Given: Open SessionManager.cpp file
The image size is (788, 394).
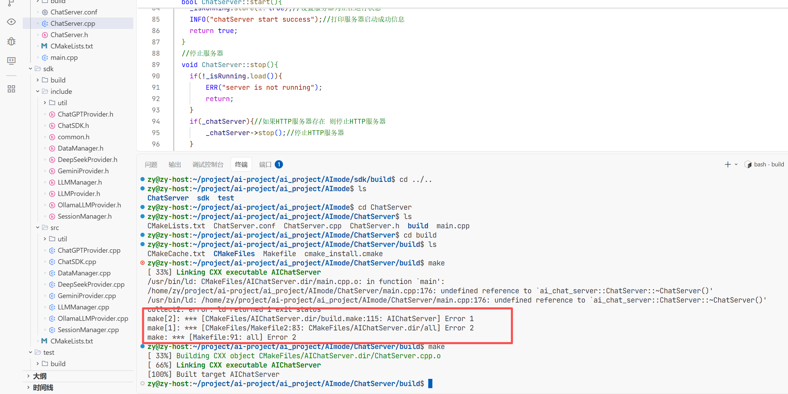Looking at the screenshot, I should tap(88, 330).
